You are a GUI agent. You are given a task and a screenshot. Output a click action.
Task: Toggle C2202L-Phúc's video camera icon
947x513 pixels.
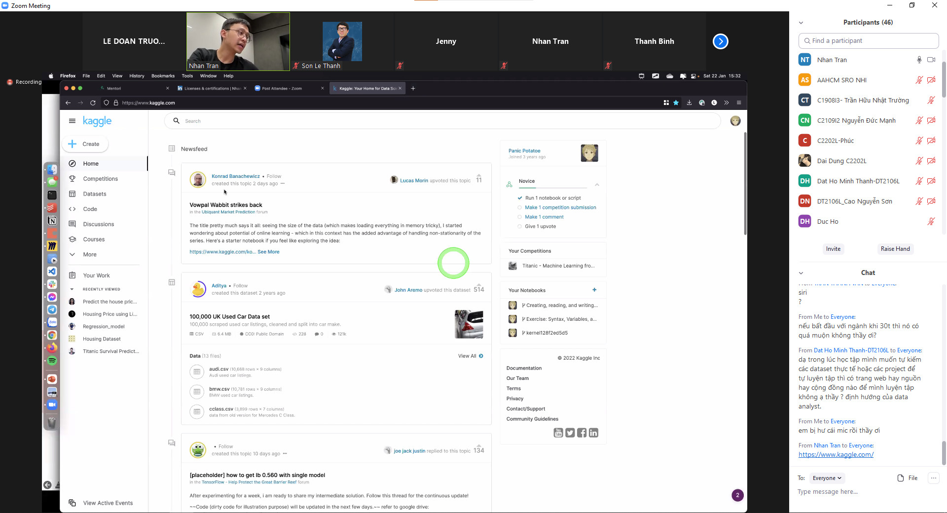click(x=931, y=140)
